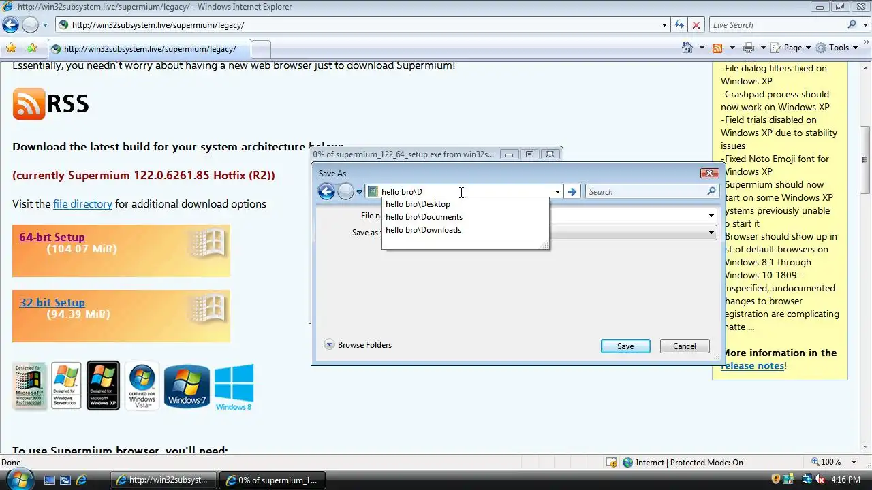The height and width of the screenshot is (490, 872).
Task: Click the 100% zoom level button
Action: pos(826,462)
